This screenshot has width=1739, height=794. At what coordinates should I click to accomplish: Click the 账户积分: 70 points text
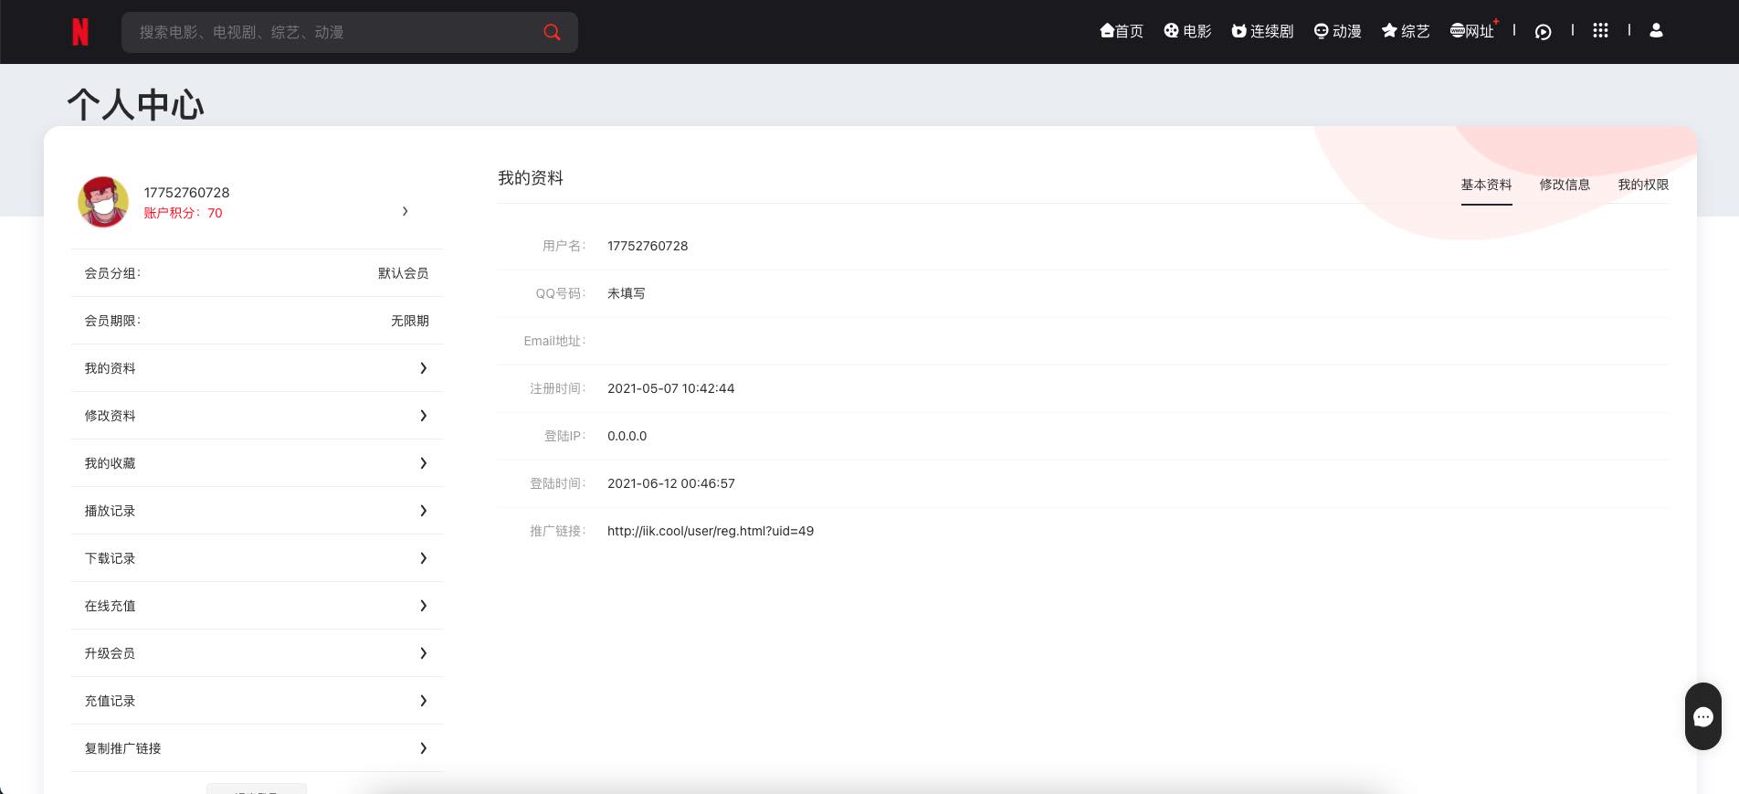click(183, 213)
